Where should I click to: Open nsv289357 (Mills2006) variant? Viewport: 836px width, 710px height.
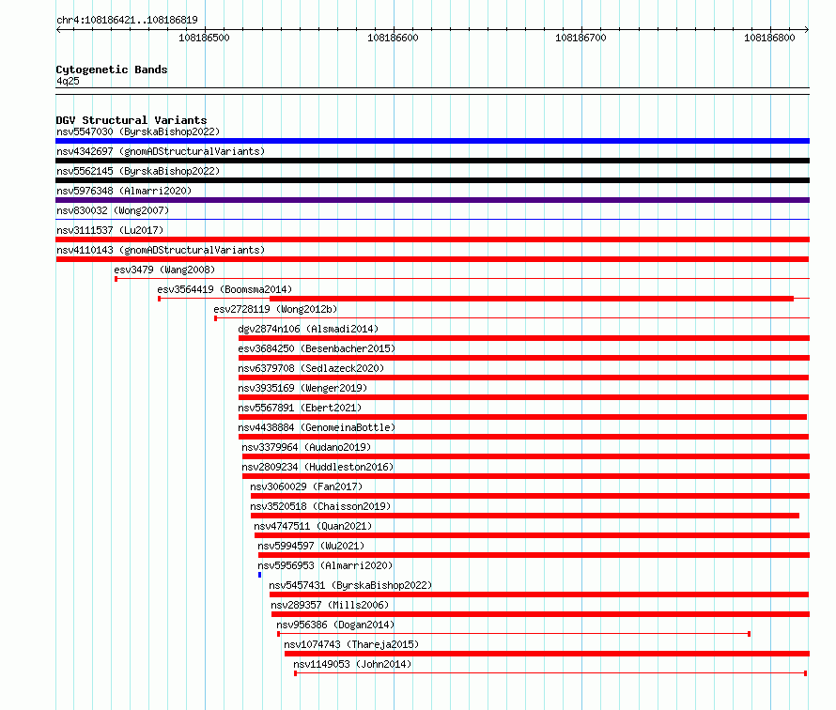(x=330, y=605)
